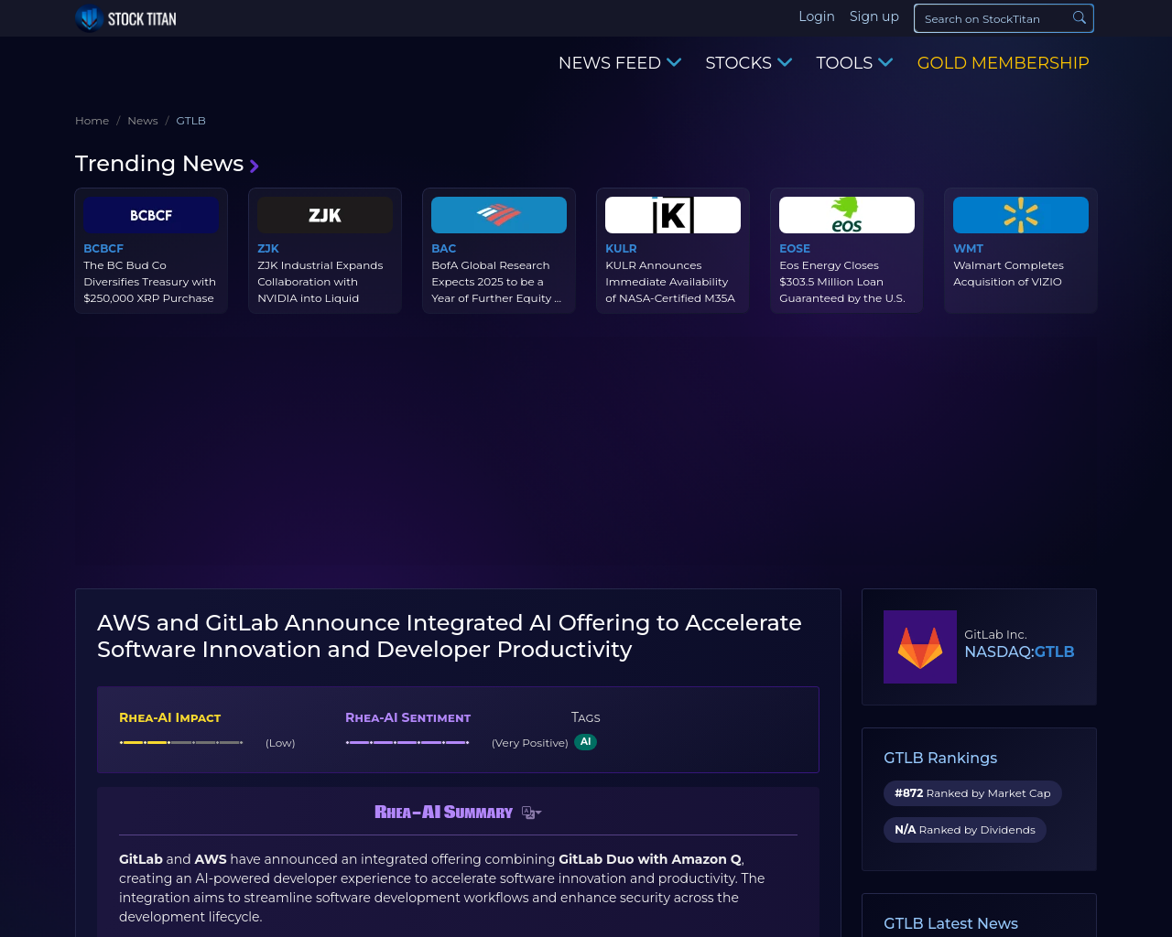This screenshot has height=937, width=1172.
Task: Open BCBCF ticker link
Action: 103,249
